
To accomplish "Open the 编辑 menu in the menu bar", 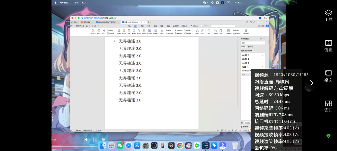I will pyautogui.click(x=77, y=2).
